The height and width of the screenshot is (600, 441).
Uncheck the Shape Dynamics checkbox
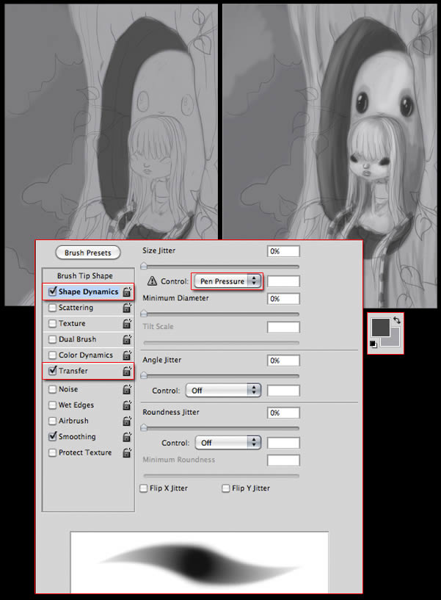point(52,292)
